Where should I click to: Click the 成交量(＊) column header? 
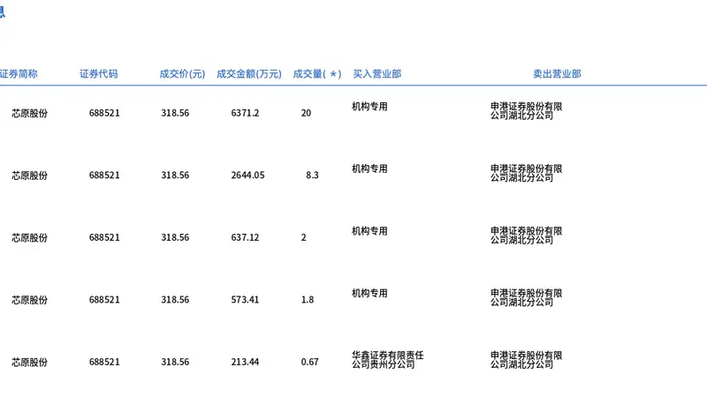(317, 74)
